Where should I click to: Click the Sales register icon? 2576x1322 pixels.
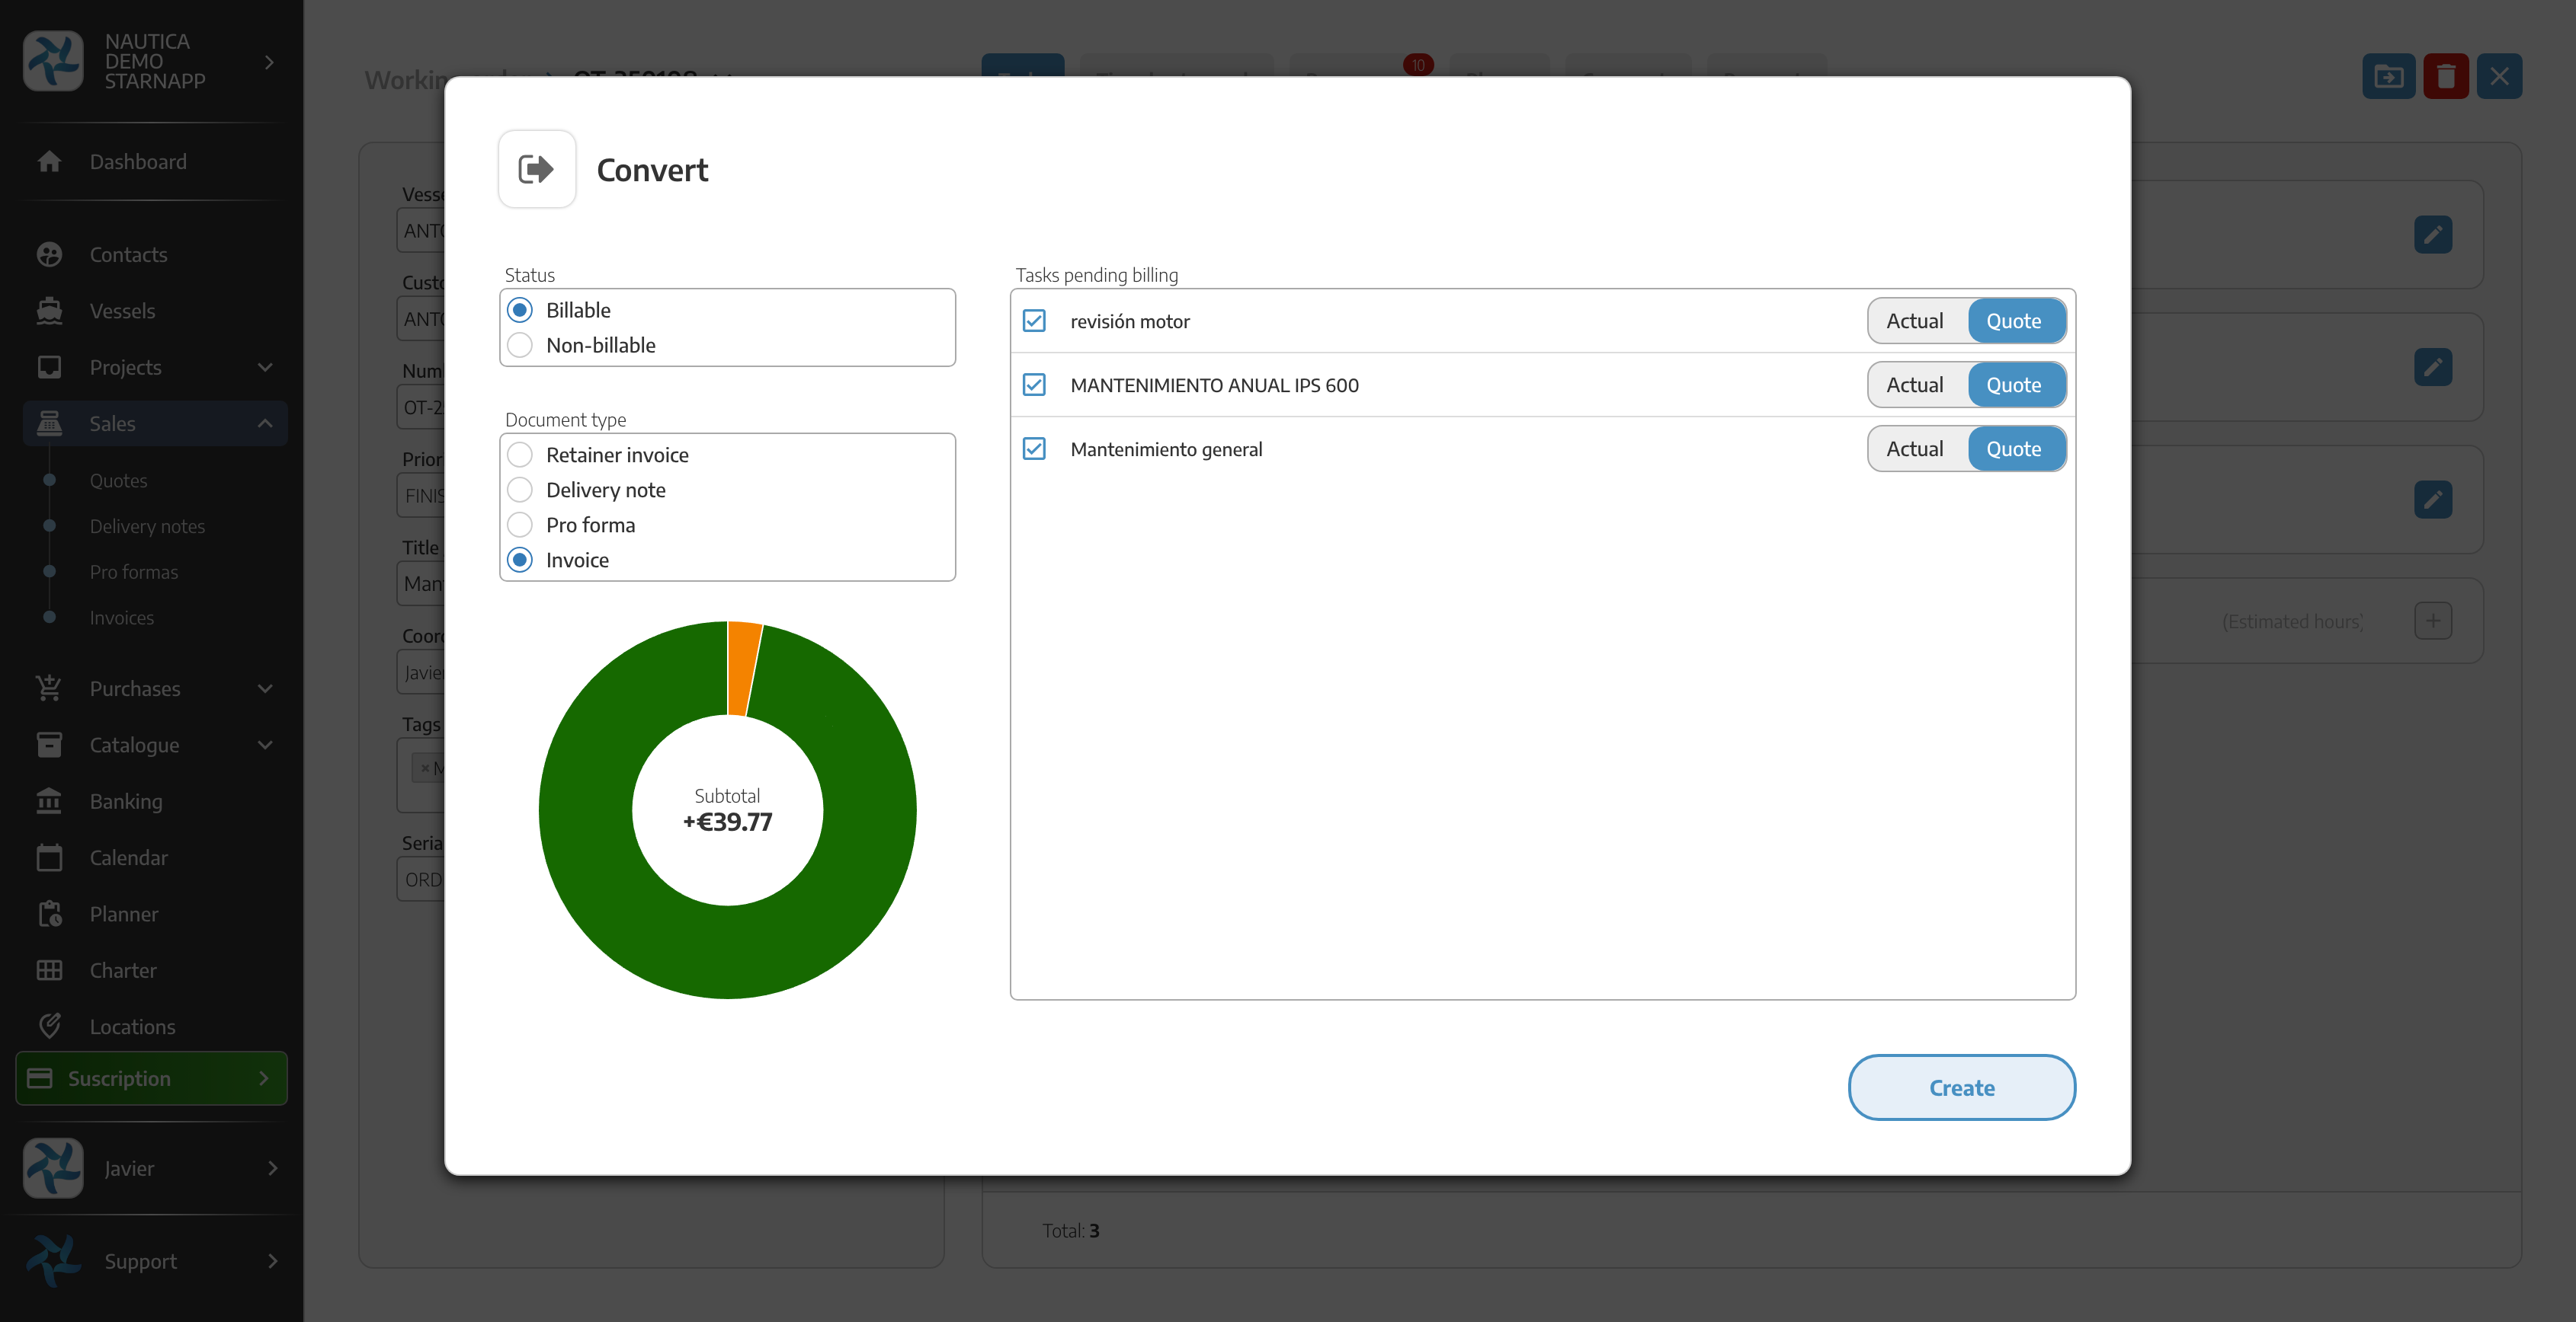(49, 423)
